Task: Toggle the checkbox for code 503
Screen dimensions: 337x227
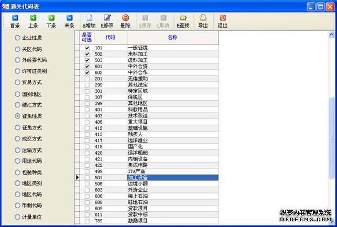Action: coord(87,60)
